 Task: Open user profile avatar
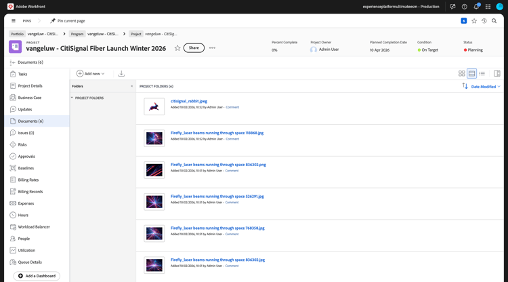coord(500,7)
